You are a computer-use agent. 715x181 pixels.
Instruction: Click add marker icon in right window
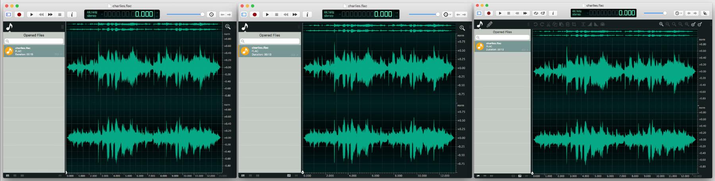693,24
